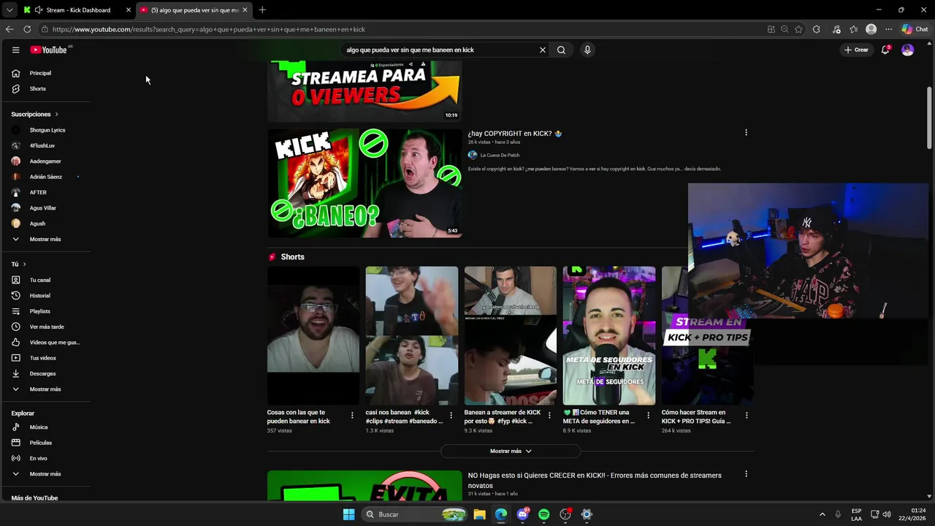Open Spotify from the taskbar
The width and height of the screenshot is (935, 526).
(x=543, y=514)
